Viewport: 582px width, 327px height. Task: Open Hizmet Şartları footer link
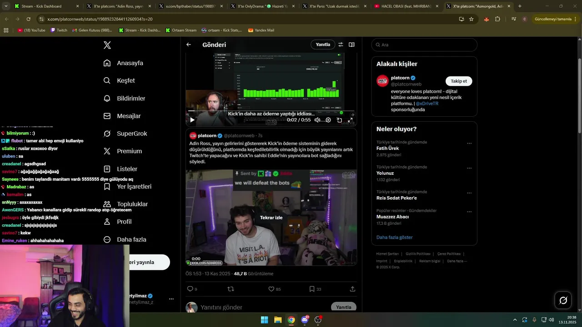[387, 254]
